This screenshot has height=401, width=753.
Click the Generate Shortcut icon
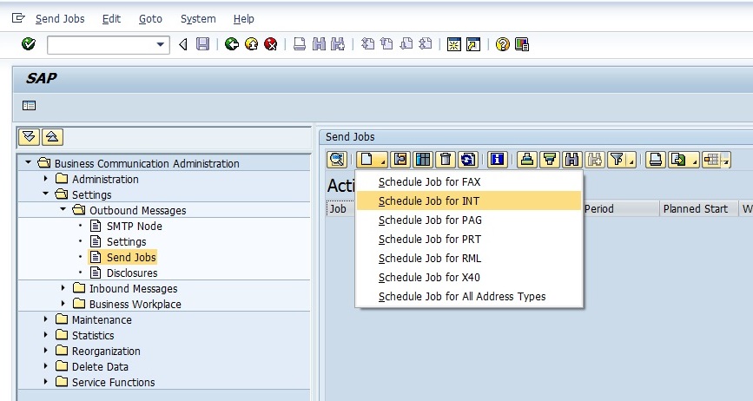(473, 44)
